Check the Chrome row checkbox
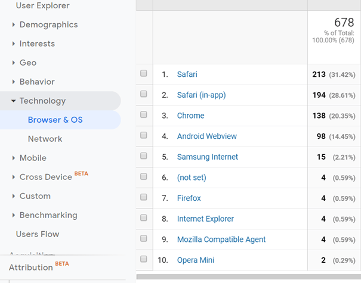361x283 pixels. pos(144,114)
